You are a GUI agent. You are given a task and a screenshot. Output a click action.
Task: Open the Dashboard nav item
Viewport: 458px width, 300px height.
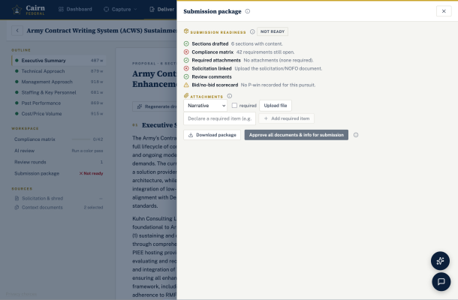click(x=75, y=9)
